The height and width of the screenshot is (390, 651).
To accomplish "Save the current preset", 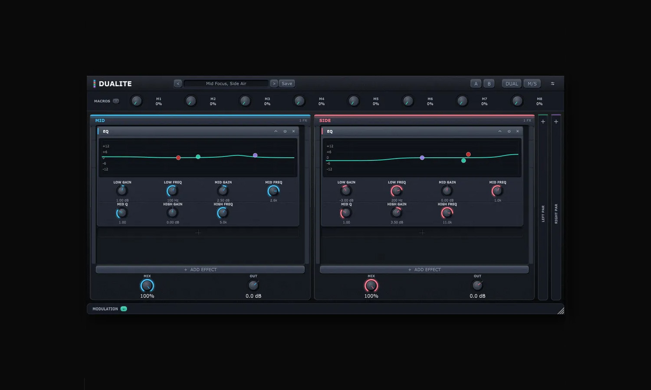I will (x=287, y=84).
